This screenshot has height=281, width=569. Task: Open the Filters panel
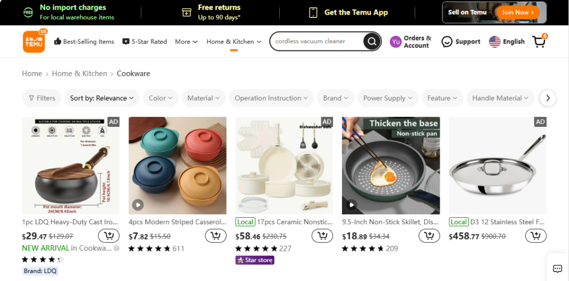pyautogui.click(x=42, y=98)
